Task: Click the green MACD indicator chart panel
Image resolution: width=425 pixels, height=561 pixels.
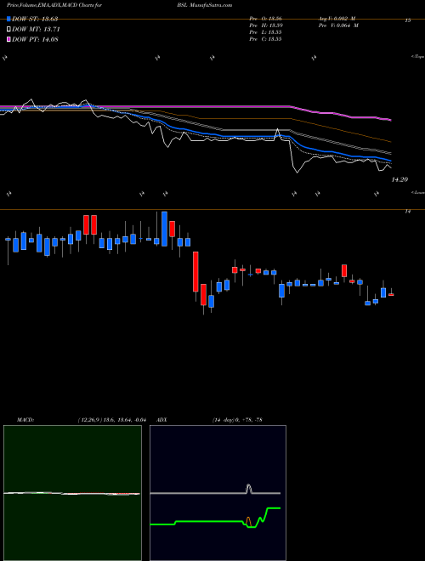Action: [x=72, y=493]
